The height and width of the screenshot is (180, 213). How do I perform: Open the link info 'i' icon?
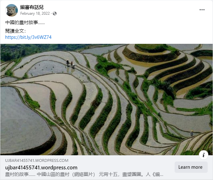point(204,155)
